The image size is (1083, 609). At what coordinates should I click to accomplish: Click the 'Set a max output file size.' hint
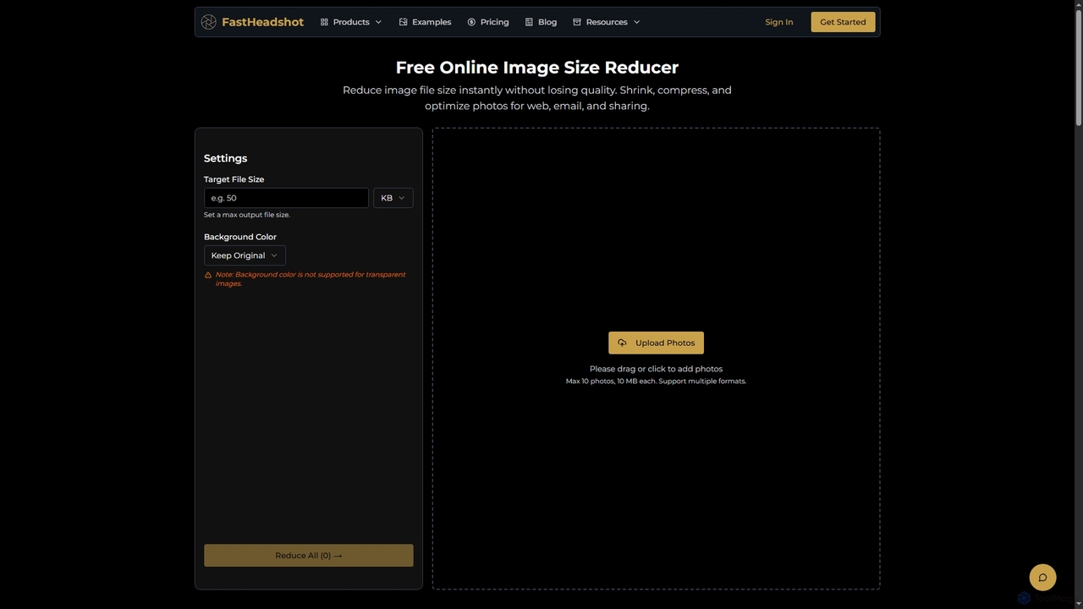tap(247, 215)
